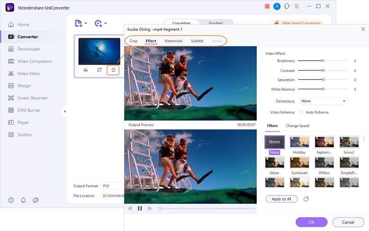The image size is (369, 231).
Task: Click the Apply to All button
Action: 281,199
